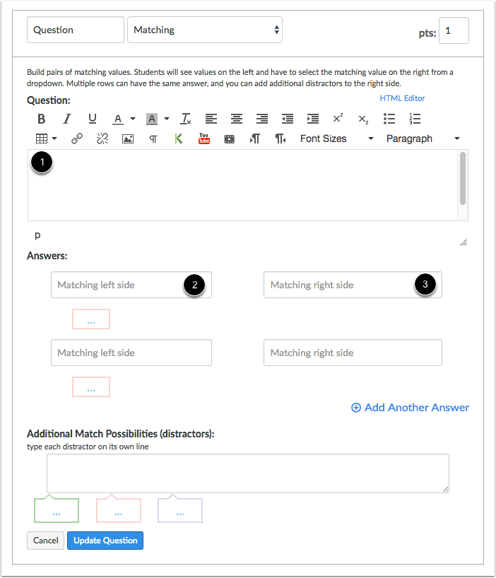Click the distractors text area
Viewport: 496px width, 578px height.
tap(247, 473)
